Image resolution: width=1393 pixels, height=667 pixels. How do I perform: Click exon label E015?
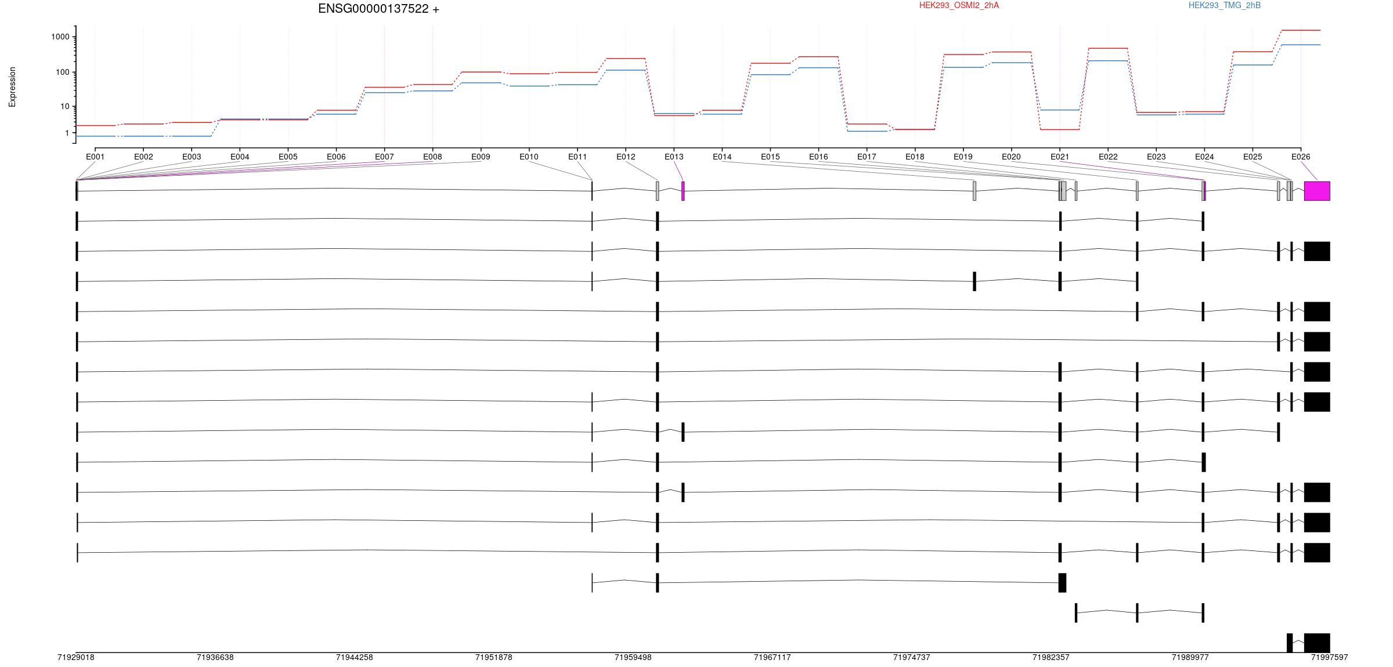pos(770,157)
